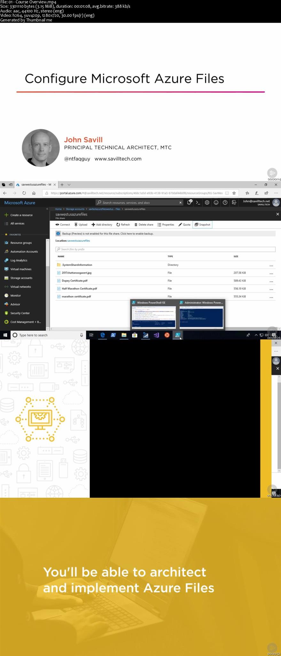This screenshot has height=656, width=281.
Task: Click Storage accounts breadcrumb link
Action: point(75,209)
